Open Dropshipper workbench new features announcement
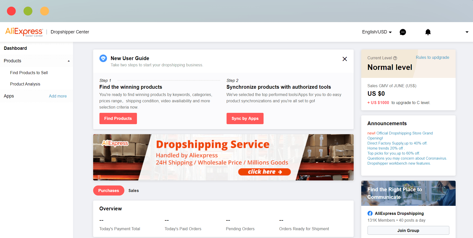The width and height of the screenshot is (473, 238). coord(399,163)
